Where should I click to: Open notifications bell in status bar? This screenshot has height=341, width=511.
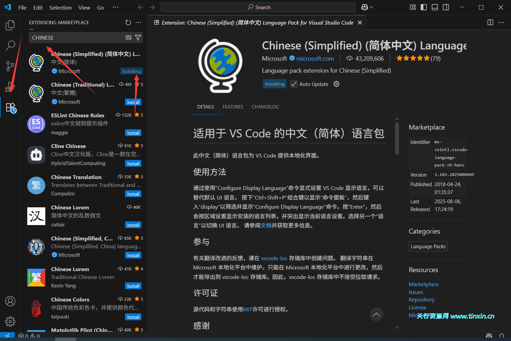[x=502, y=336]
